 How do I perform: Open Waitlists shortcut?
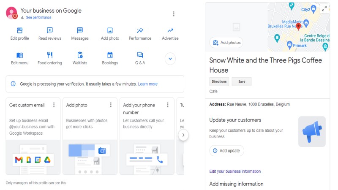pos(80,58)
